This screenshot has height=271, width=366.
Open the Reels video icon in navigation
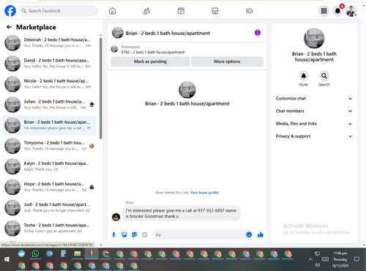click(181, 11)
